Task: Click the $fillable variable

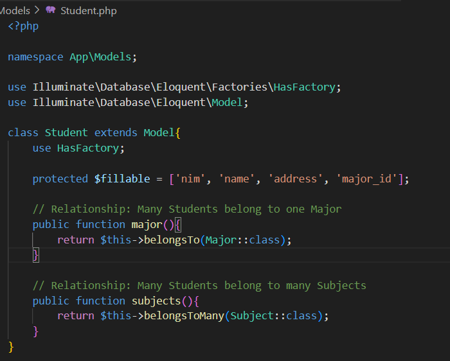Action: coord(122,179)
